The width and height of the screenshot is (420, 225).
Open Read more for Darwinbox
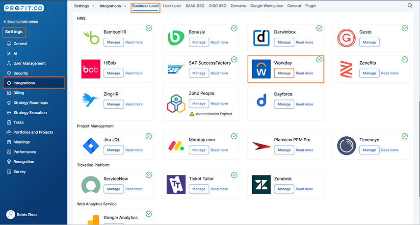[304, 42]
